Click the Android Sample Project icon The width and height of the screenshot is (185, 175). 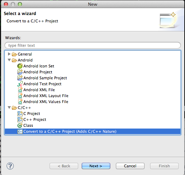20,78
